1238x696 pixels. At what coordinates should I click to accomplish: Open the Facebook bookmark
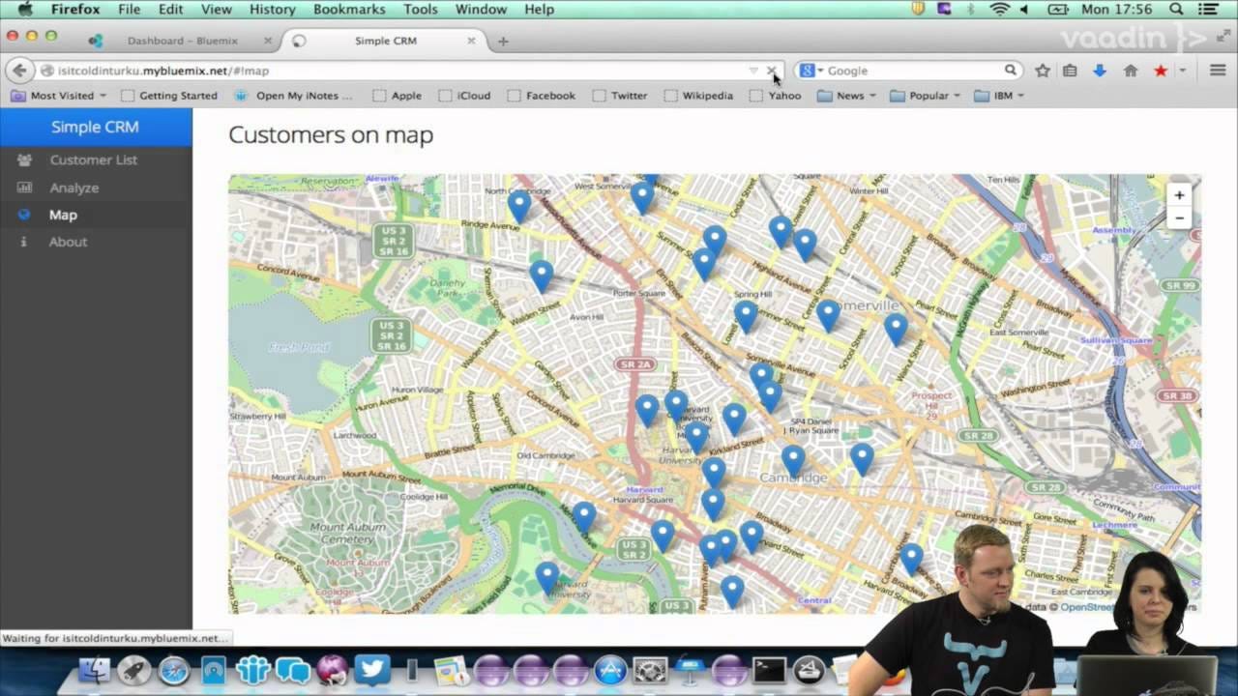click(542, 96)
